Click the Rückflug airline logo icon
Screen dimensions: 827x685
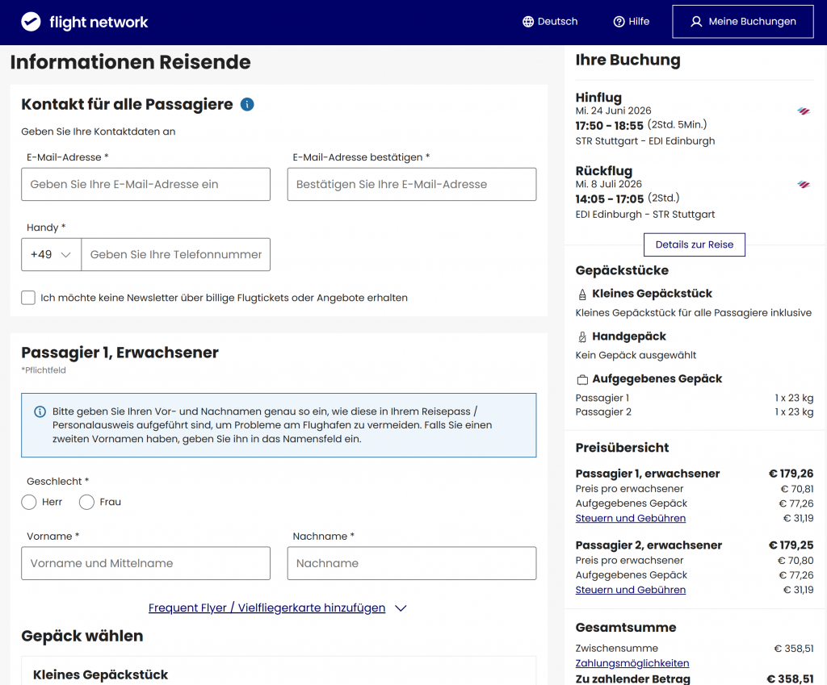(803, 185)
